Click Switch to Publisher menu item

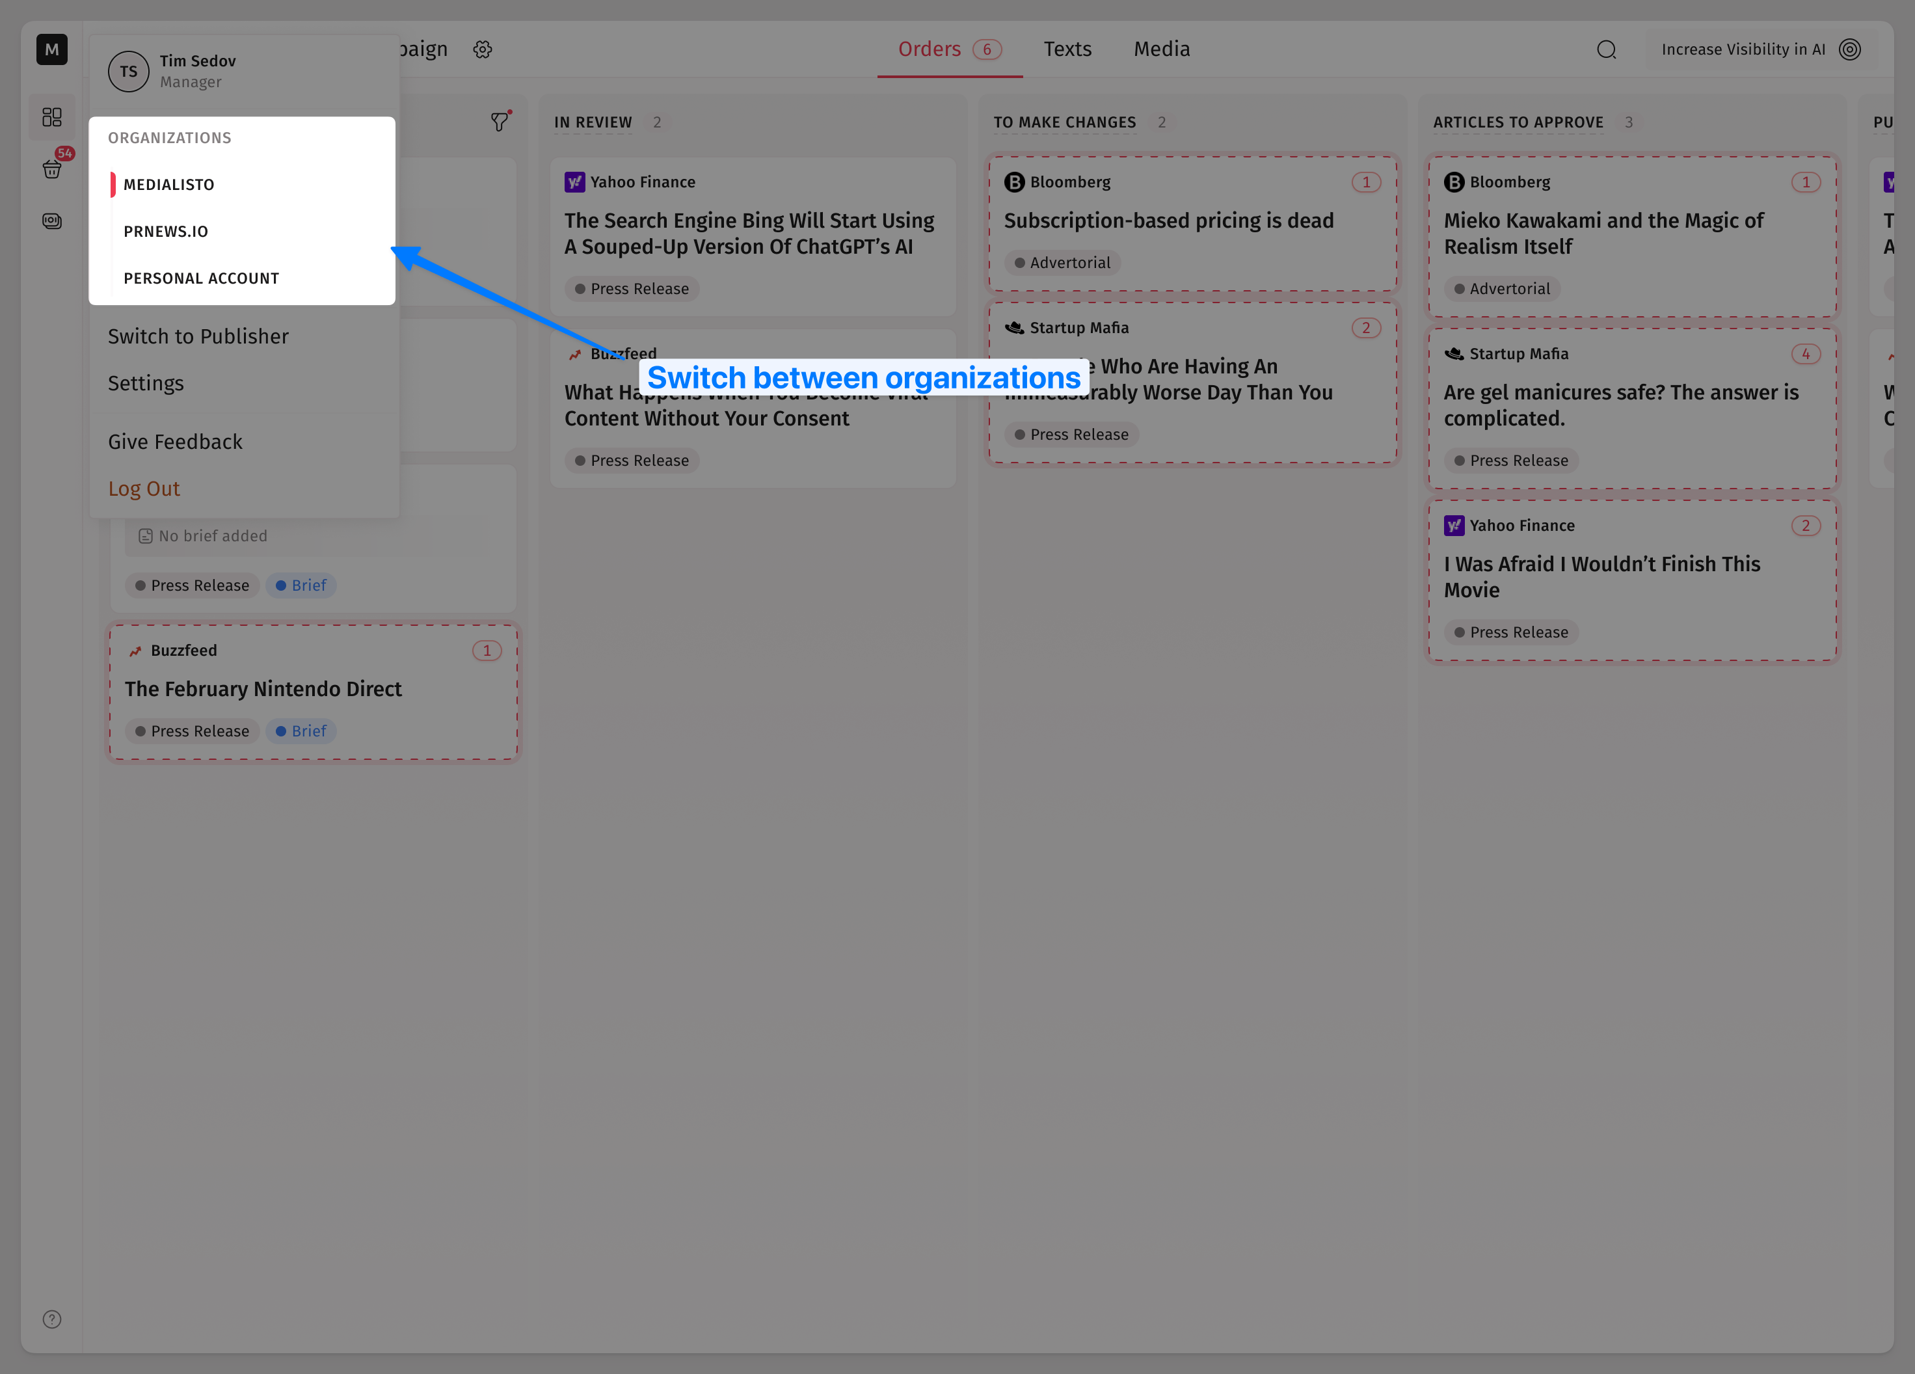198,336
